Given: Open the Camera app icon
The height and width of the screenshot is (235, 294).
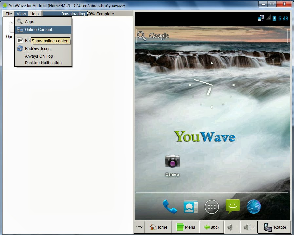Looking at the screenshot, I should (173, 161).
